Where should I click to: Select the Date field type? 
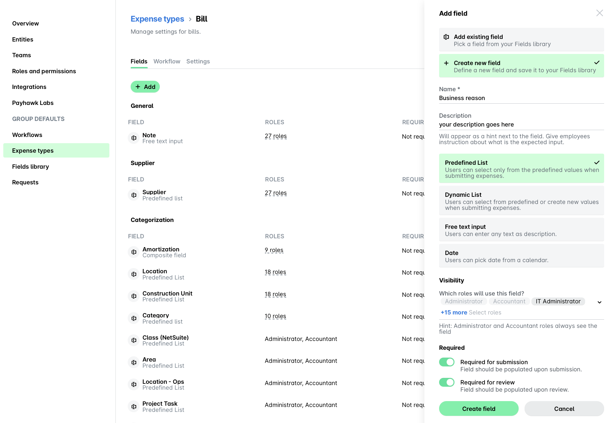pos(521,256)
